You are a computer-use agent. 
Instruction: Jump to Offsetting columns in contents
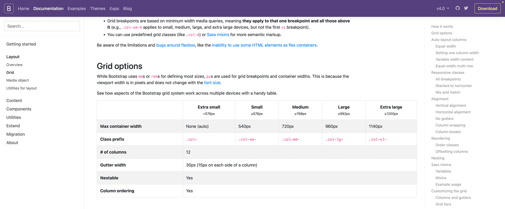coord(452,152)
